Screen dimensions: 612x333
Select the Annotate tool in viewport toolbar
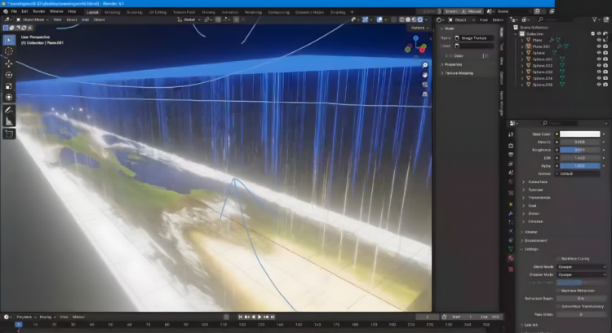pos(9,110)
